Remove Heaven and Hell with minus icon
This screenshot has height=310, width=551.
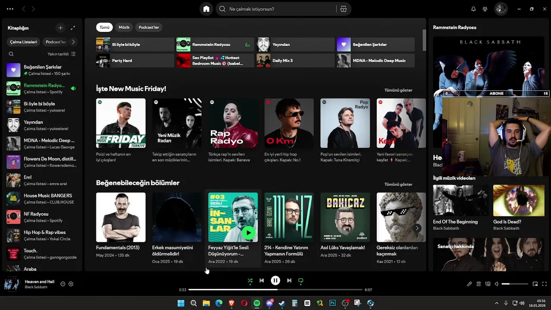click(x=63, y=284)
